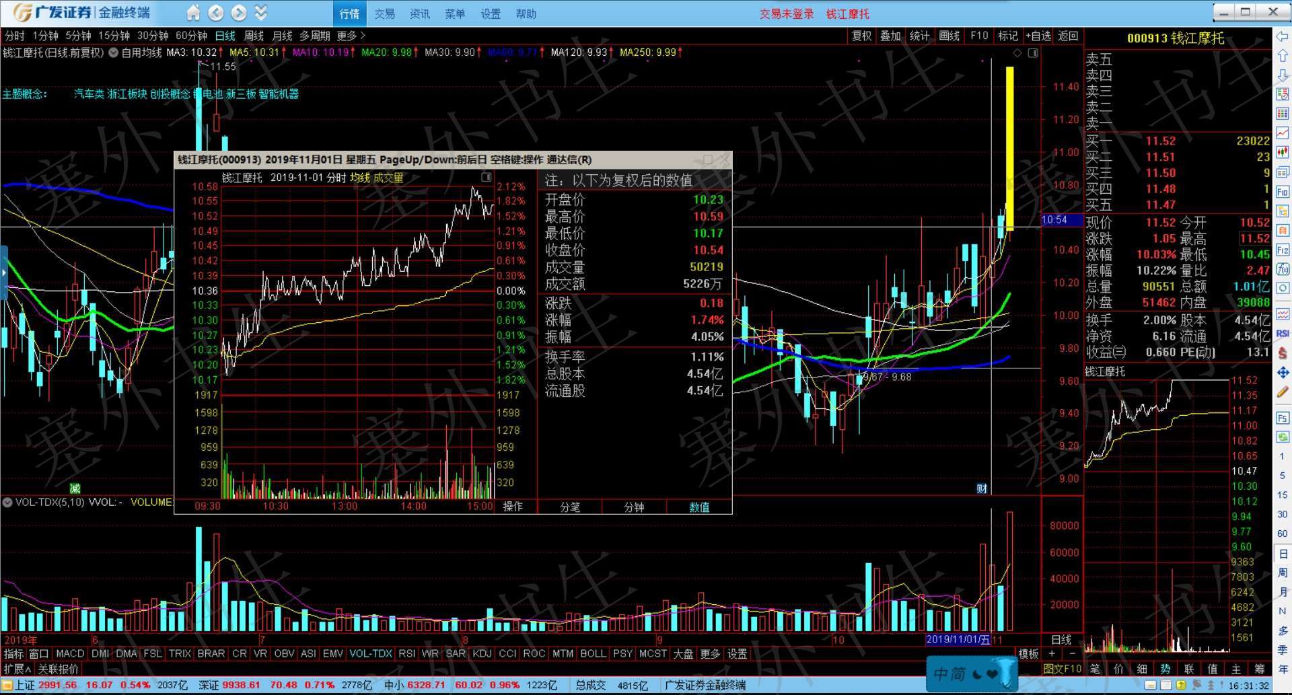
Task: Select the MACD indicator tab
Action: pyautogui.click(x=70, y=653)
